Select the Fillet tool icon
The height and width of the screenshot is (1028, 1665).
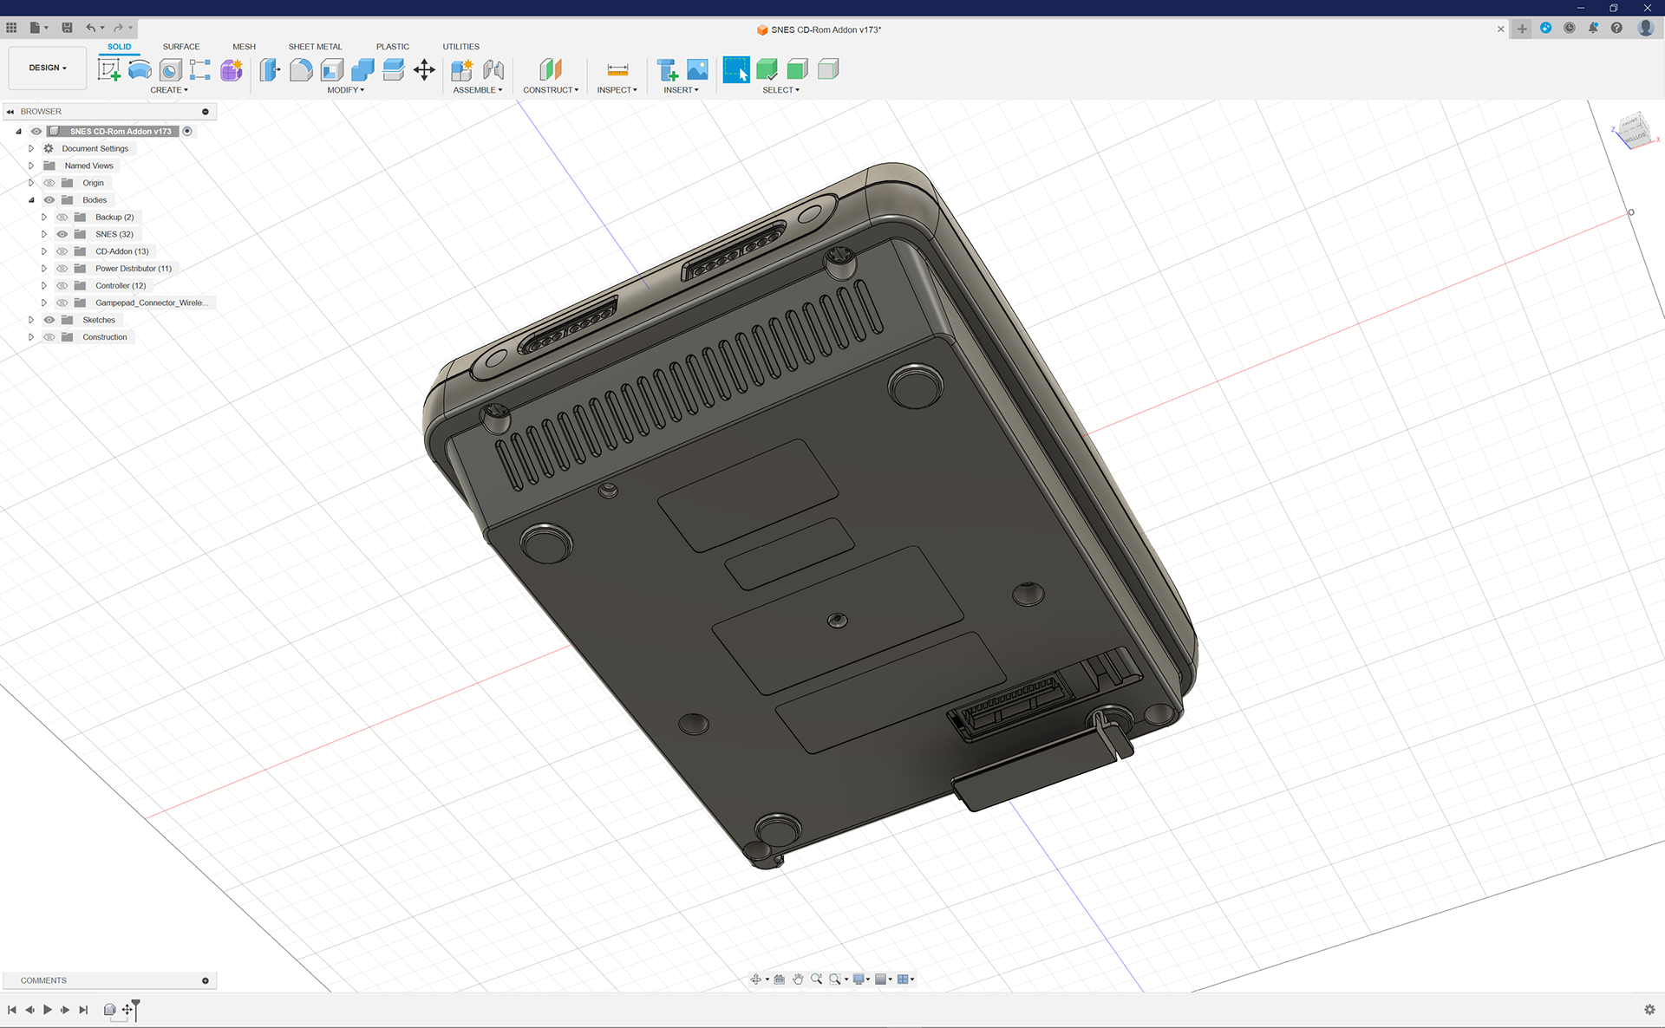tap(301, 69)
